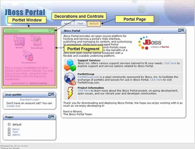This screenshot has width=195, height=149.
Task: Click the User portlet title text
Action: [13, 95]
